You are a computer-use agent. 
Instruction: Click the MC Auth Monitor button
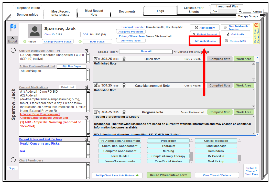(205, 41)
